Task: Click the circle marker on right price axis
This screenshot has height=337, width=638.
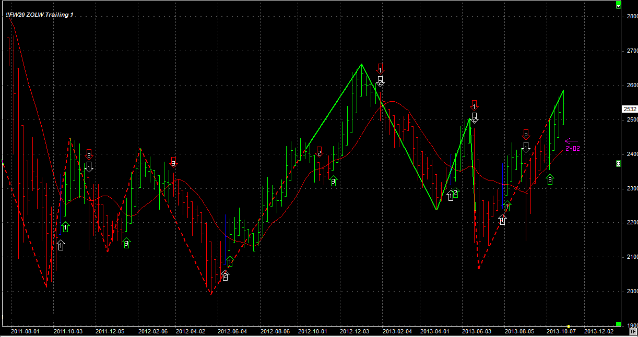Action: point(618,164)
